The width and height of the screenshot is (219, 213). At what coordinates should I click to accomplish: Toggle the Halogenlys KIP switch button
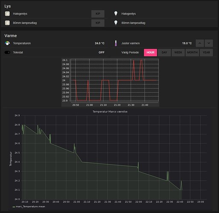98,14
